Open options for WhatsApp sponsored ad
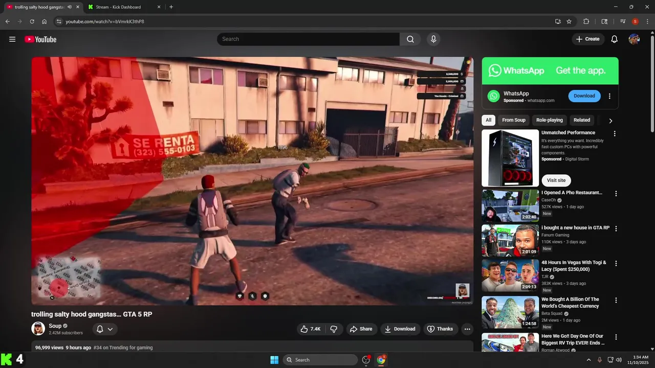 pyautogui.click(x=609, y=96)
